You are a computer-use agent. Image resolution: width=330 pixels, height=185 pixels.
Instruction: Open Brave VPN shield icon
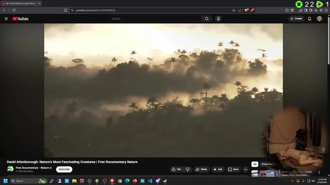point(321,10)
